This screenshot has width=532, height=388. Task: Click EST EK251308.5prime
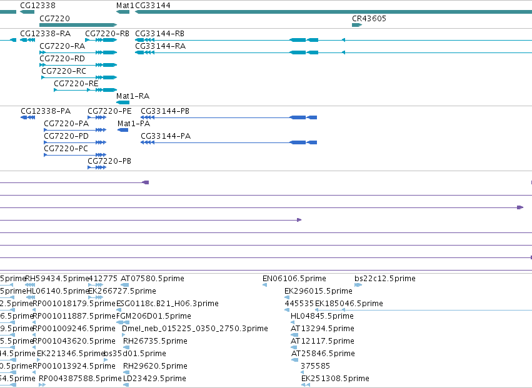(x=306, y=385)
